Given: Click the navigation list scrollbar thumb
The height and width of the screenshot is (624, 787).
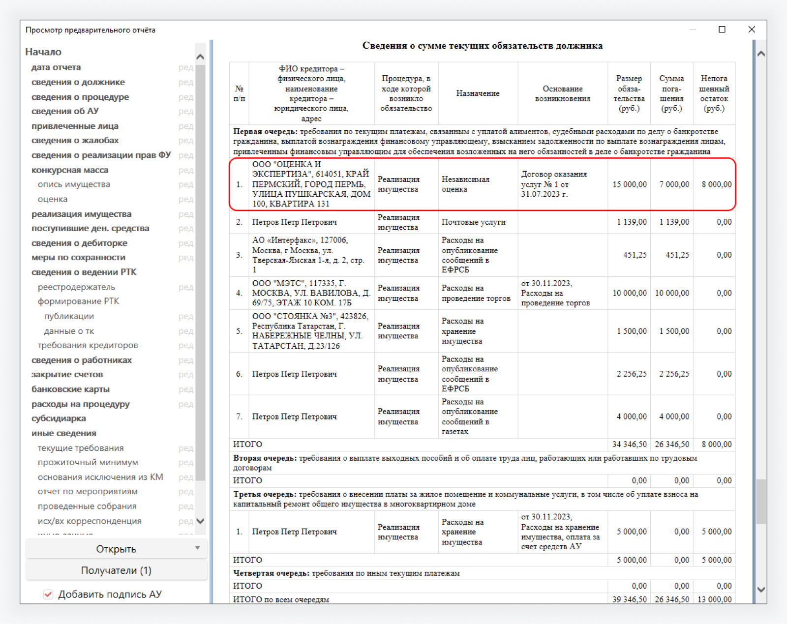Looking at the screenshot, I should pyautogui.click(x=200, y=273).
